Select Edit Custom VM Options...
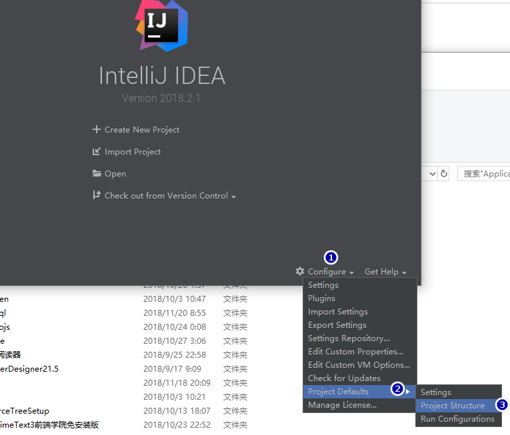Image resolution: width=510 pixels, height=435 pixels. coord(360,365)
